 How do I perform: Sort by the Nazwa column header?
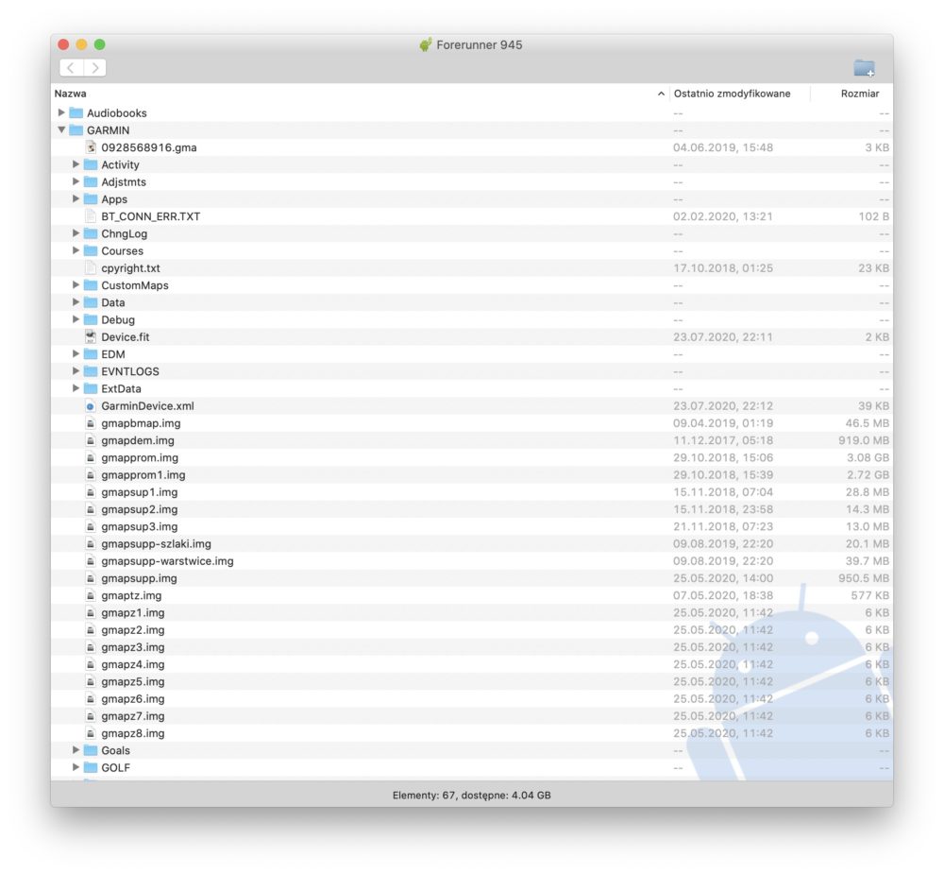click(71, 94)
